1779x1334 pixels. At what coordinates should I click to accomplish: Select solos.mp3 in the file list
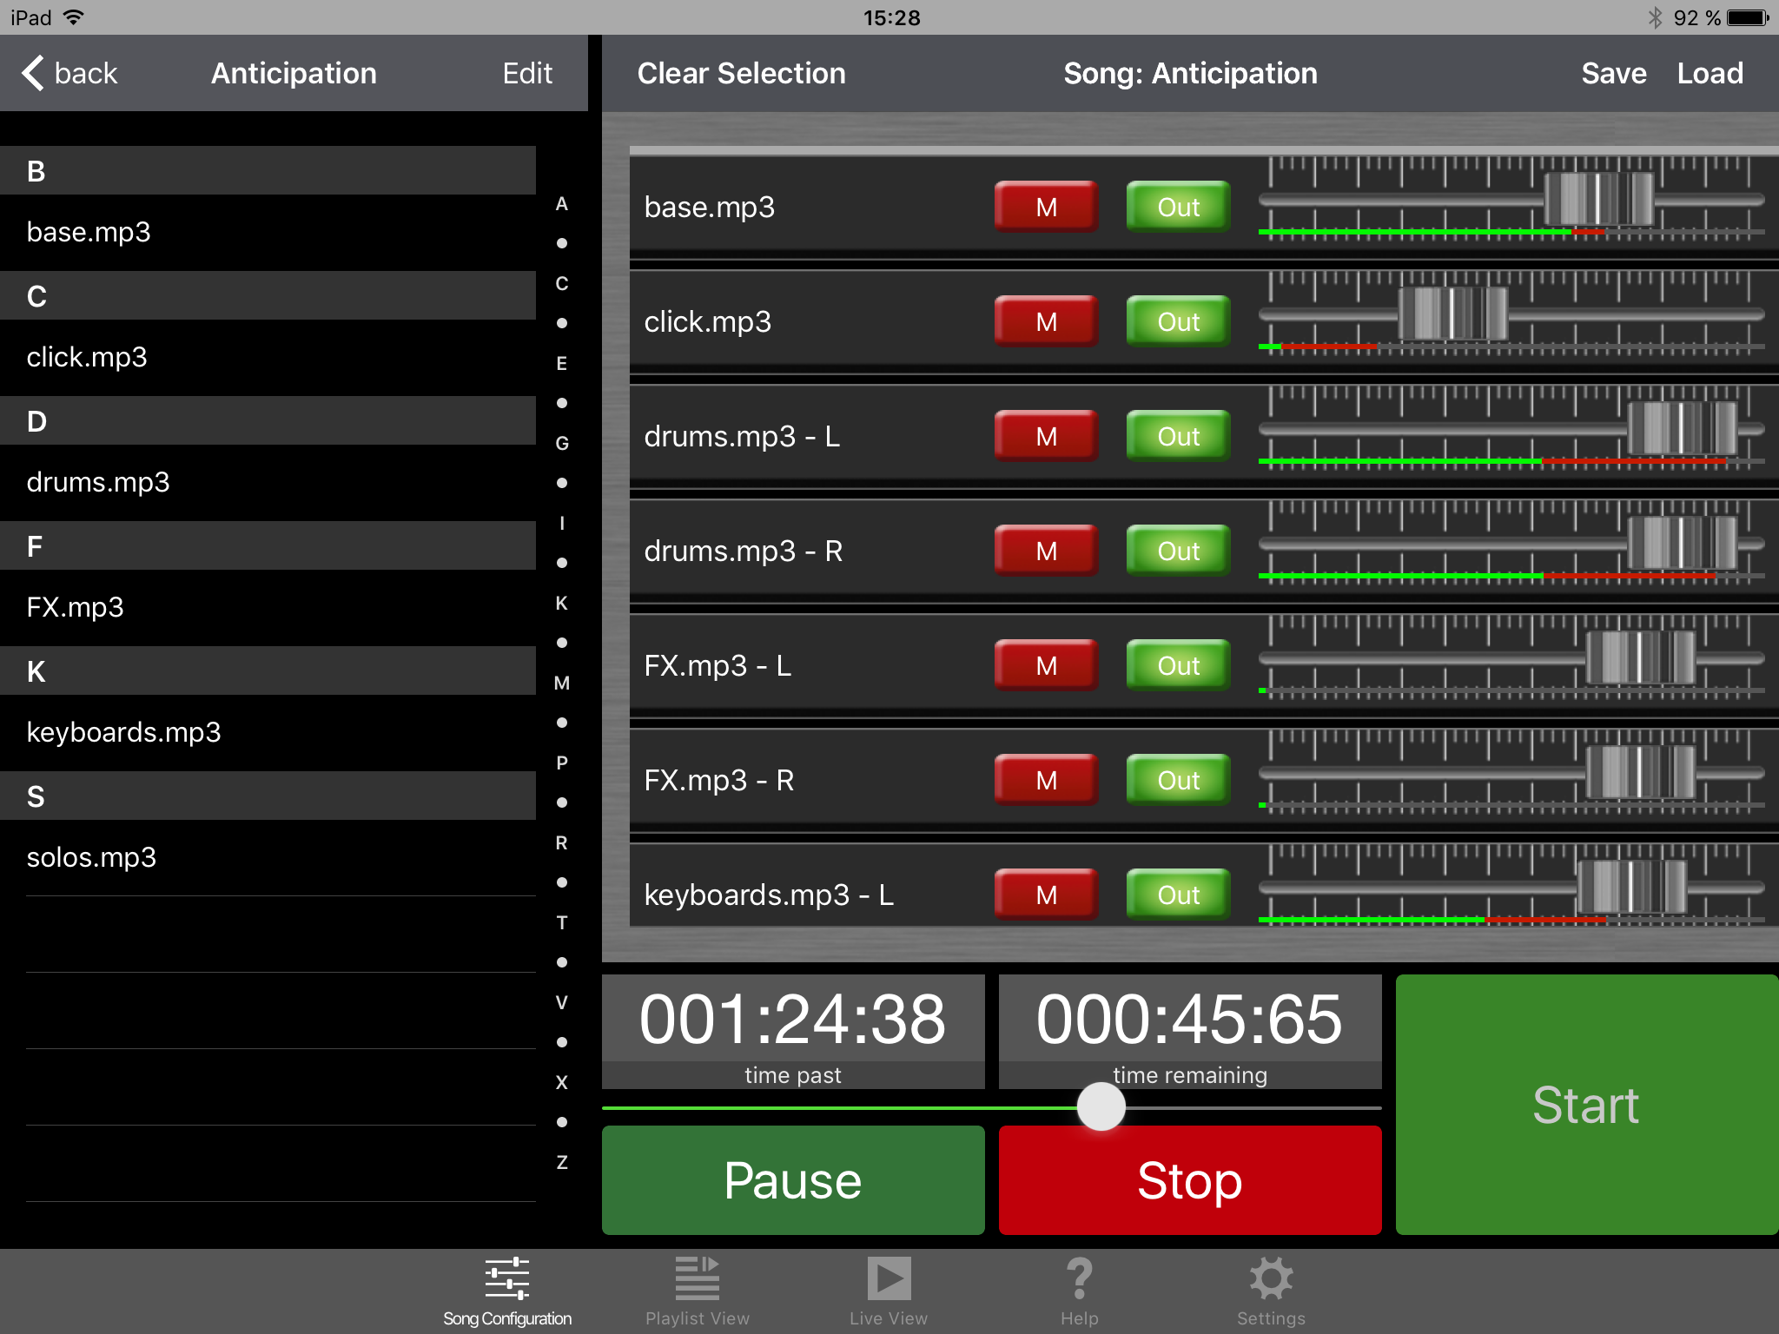click(x=268, y=857)
